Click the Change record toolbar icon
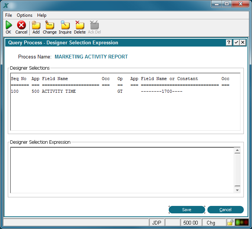Image resolution: width=252 pixels, height=229 pixels. [49, 25]
